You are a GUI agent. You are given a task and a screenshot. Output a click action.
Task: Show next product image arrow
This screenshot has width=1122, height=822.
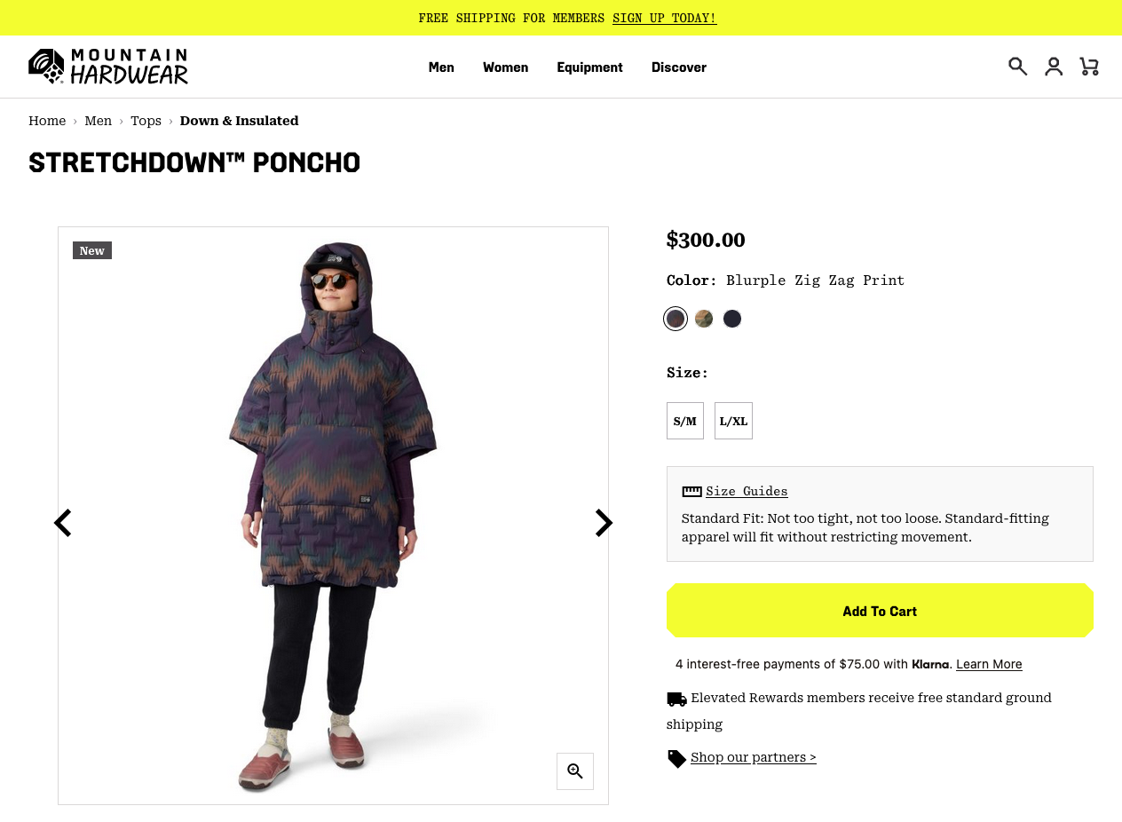[x=604, y=523]
